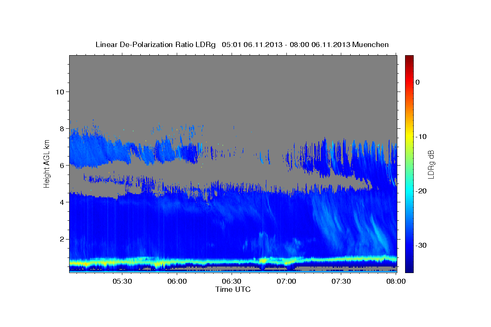Click the yellow high-LDR layer near 1 km
This screenshot has width=491, height=327.
point(233,261)
